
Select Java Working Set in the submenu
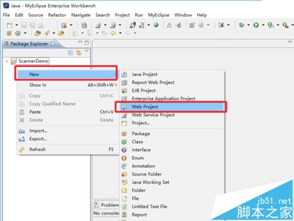pos(172,182)
